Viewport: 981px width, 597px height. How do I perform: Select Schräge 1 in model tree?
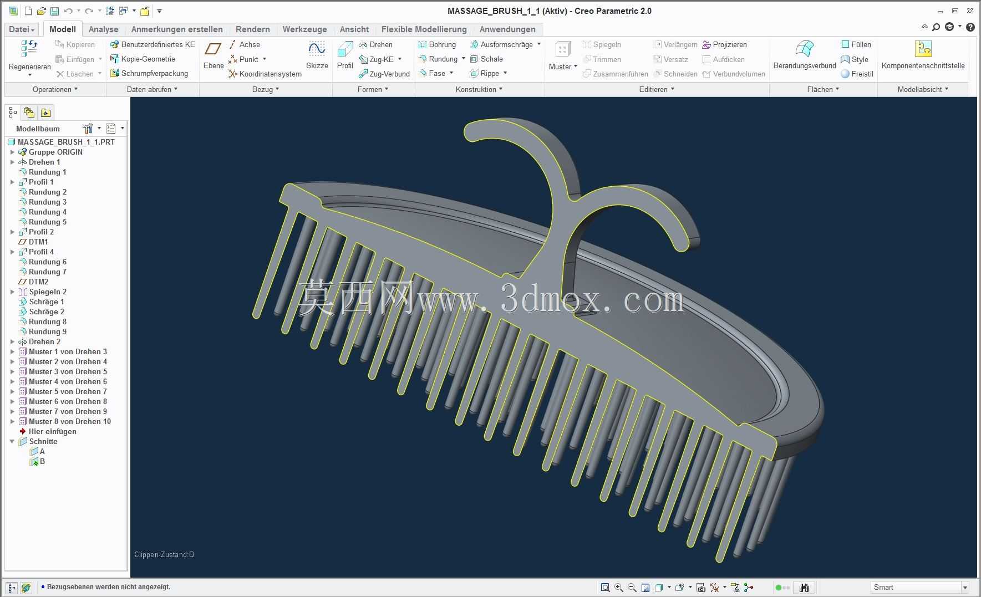pos(42,302)
